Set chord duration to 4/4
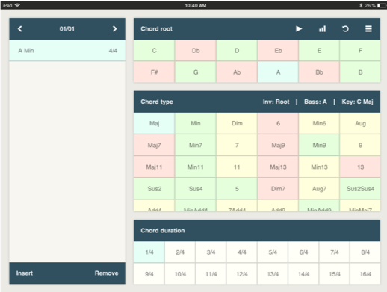Viewport: 387px width, 292px height. tap(242, 252)
